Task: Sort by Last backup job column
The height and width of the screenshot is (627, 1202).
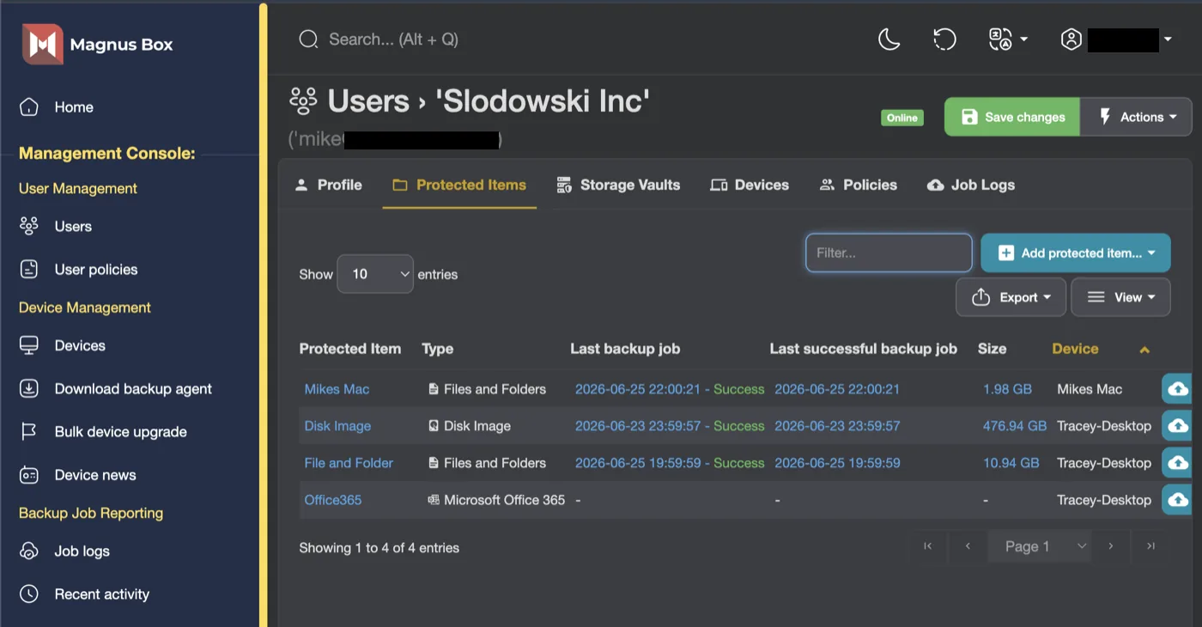Action: coord(625,349)
